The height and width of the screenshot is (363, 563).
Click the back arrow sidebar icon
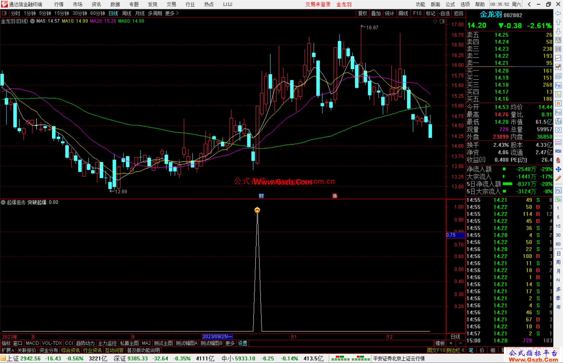click(x=558, y=13)
